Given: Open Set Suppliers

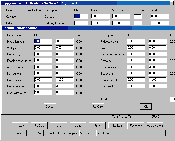Looking at the screenshot, I should coord(70,133).
